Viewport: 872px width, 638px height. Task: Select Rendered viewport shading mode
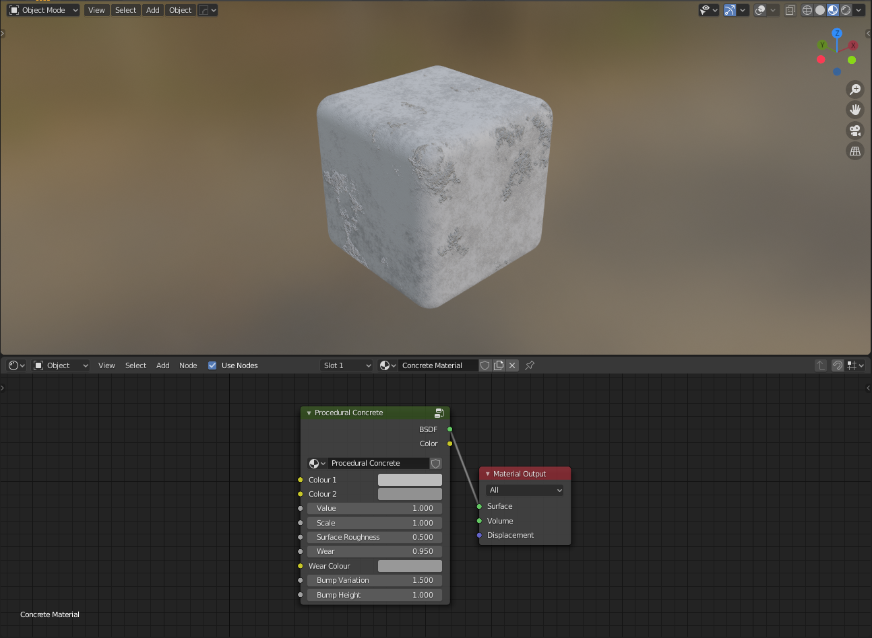tap(845, 9)
